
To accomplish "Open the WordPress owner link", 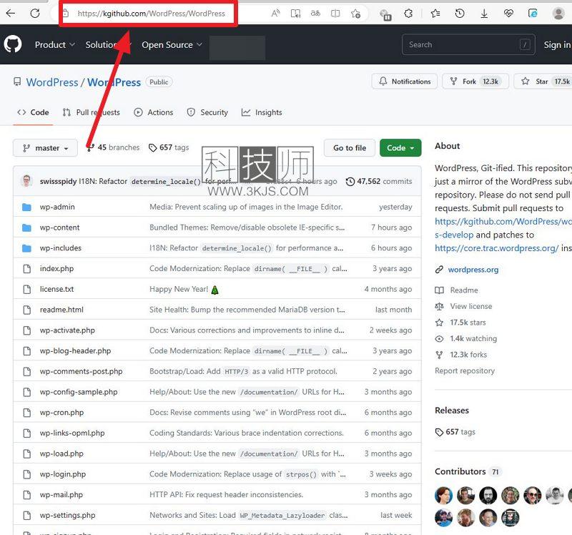I will (52, 82).
